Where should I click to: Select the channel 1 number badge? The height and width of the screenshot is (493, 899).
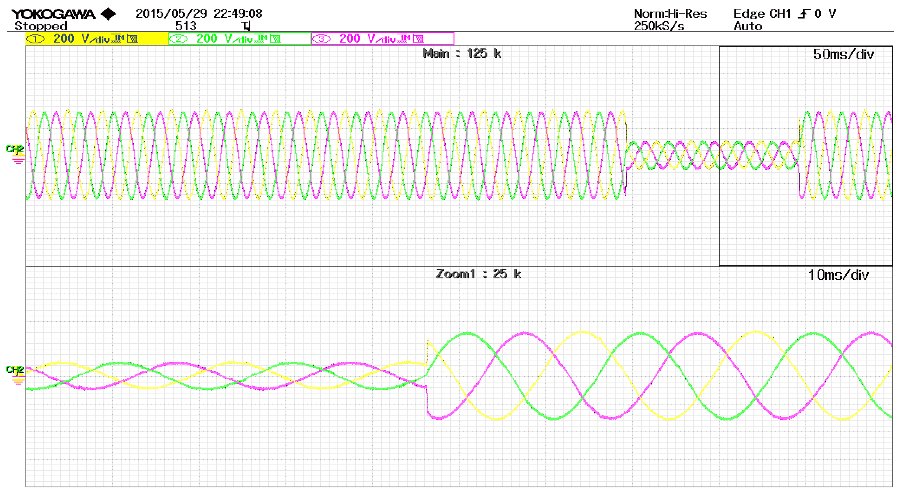35,39
